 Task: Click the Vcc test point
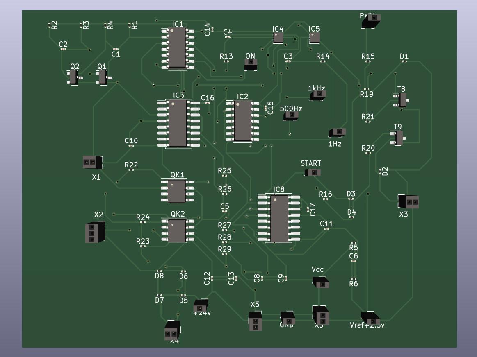pyautogui.click(x=321, y=282)
